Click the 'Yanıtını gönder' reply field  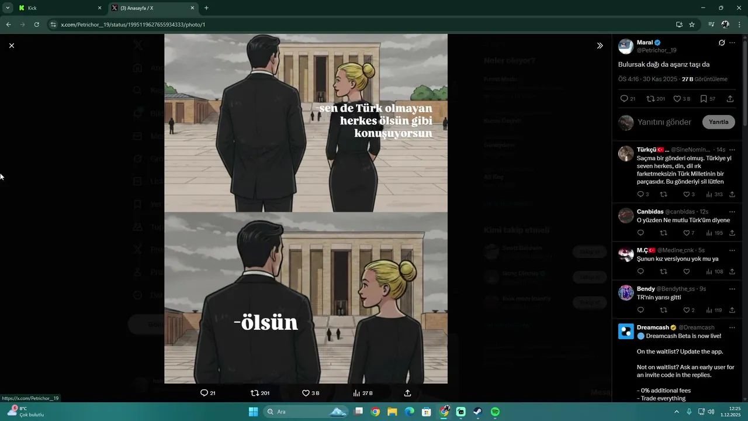pos(664,122)
